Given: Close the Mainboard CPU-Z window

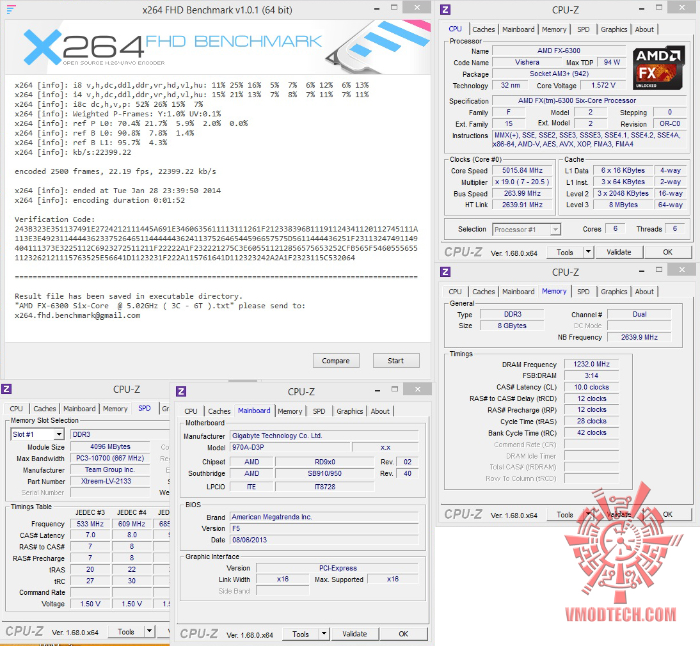Looking at the screenshot, I should click(x=417, y=389).
